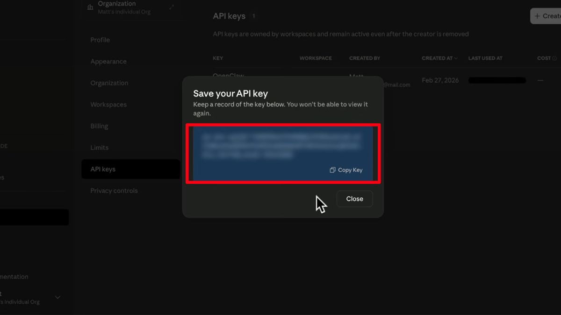The height and width of the screenshot is (315, 561).
Task: Click the building icon beside Organization header
Action: [x=90, y=7]
